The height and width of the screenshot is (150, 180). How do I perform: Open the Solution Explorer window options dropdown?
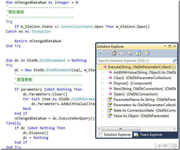coord(165,46)
